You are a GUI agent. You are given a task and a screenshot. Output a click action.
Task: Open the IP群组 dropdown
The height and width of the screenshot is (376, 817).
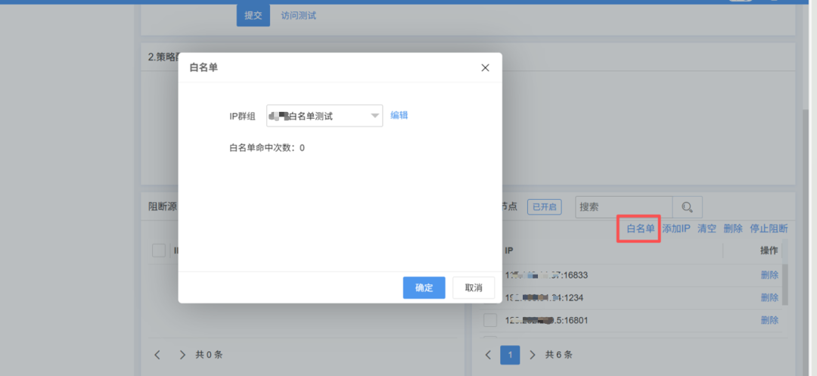coord(325,116)
